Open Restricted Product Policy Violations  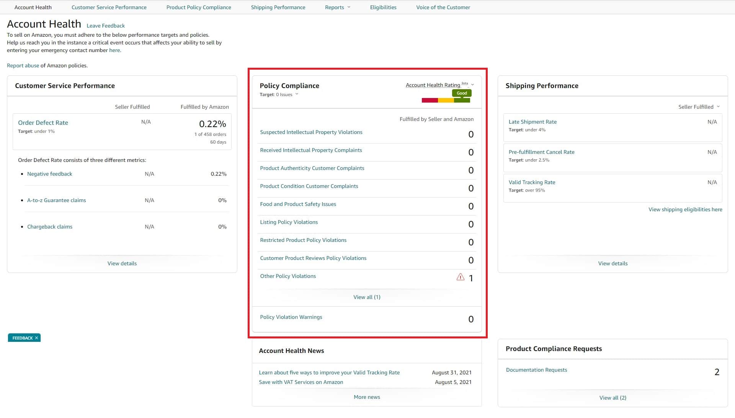pyautogui.click(x=303, y=240)
